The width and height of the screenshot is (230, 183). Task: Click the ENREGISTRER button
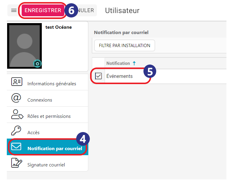pos(43,10)
